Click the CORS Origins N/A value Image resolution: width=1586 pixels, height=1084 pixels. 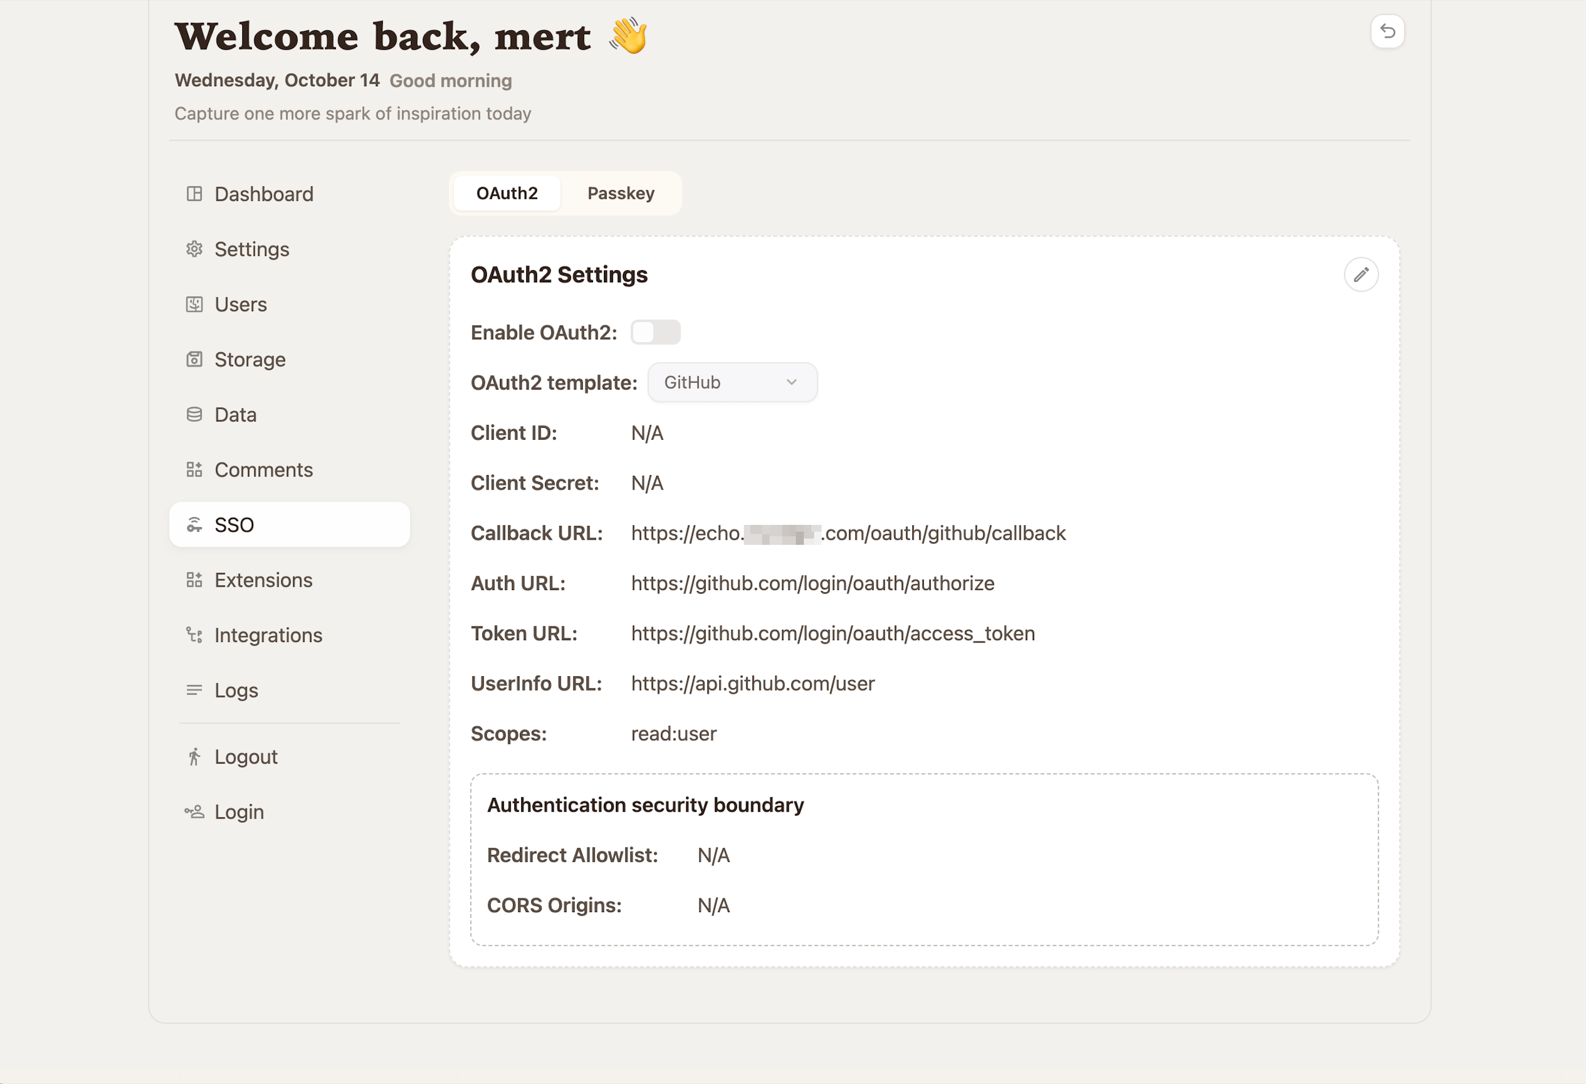[714, 905]
